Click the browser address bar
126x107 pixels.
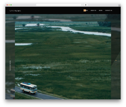[59, 5]
